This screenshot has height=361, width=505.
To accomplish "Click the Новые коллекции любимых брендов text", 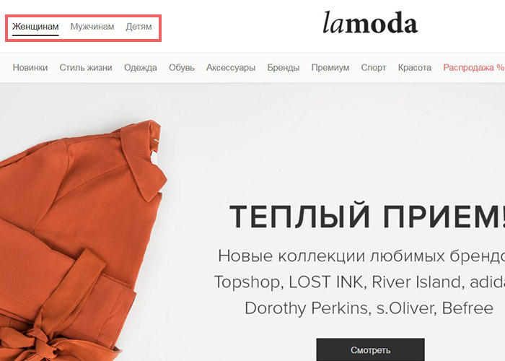I will click(x=361, y=256).
